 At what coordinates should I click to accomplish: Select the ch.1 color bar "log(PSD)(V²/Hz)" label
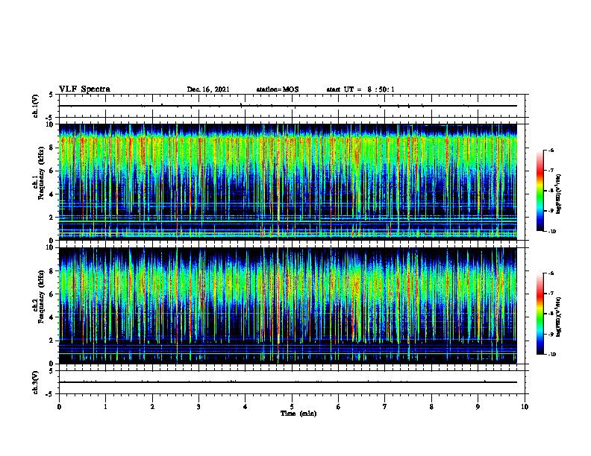coord(559,194)
